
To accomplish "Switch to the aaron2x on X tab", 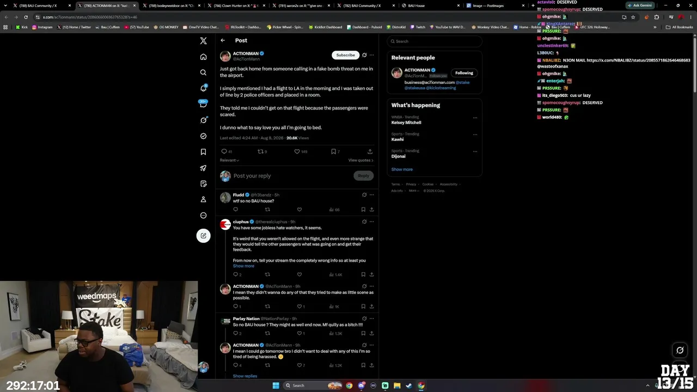I will pos(298,5).
